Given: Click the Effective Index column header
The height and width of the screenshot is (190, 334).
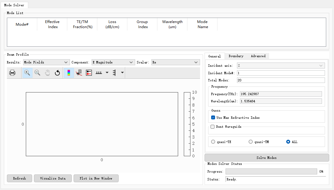Looking at the screenshot, I should (52, 25).
